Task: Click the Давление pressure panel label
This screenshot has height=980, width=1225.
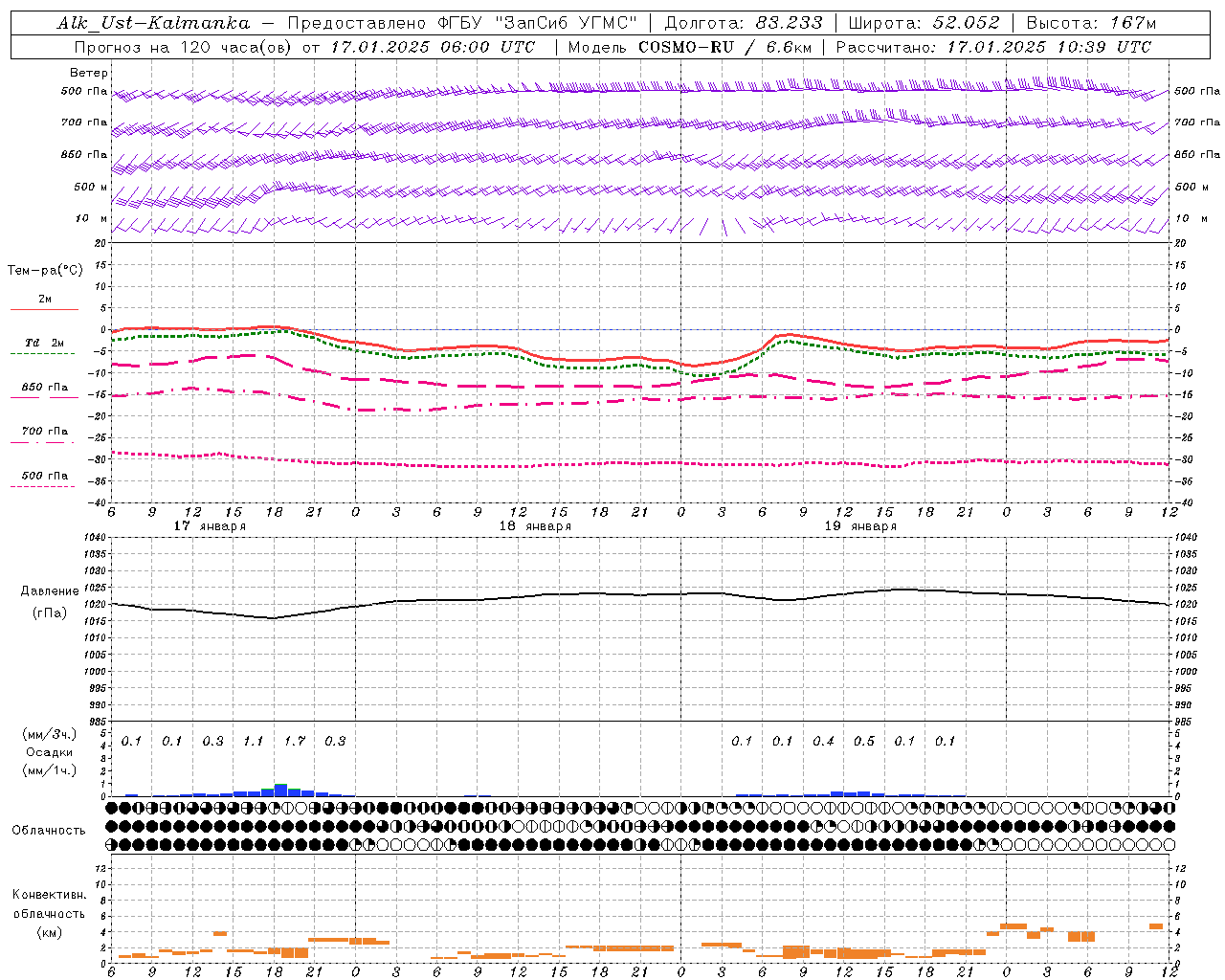Action: [x=50, y=591]
